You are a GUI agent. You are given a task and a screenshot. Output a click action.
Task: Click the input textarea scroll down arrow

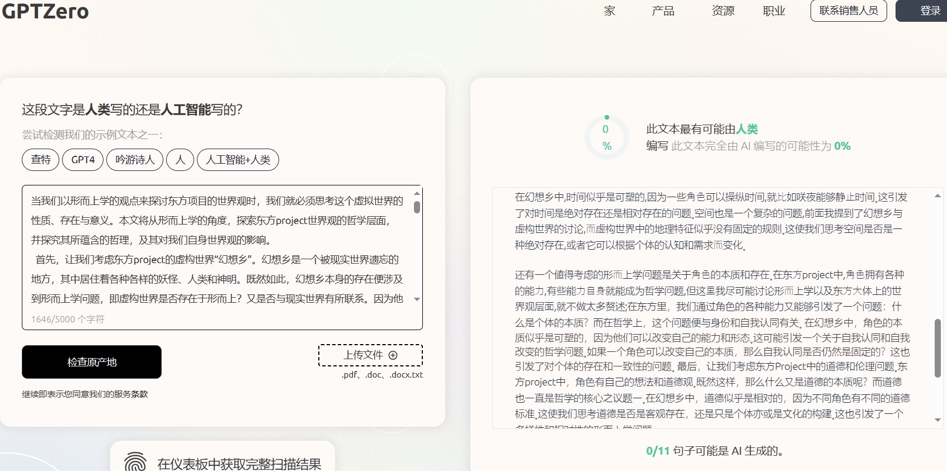[x=417, y=299]
